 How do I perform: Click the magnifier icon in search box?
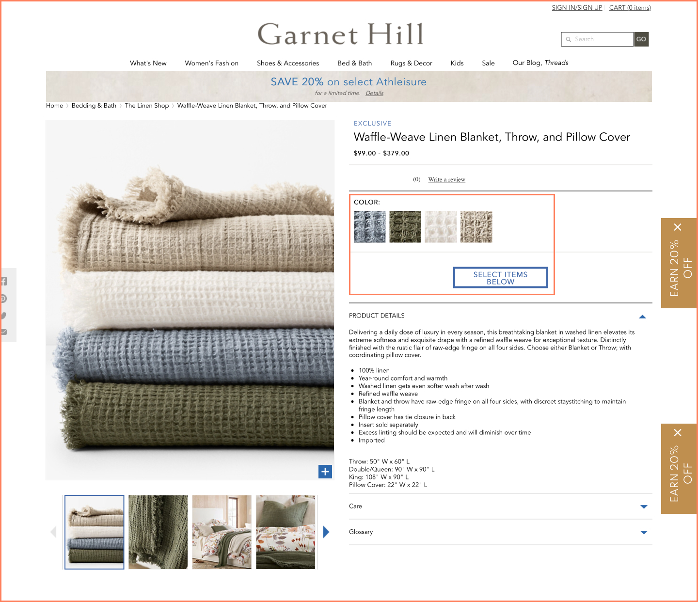(569, 39)
